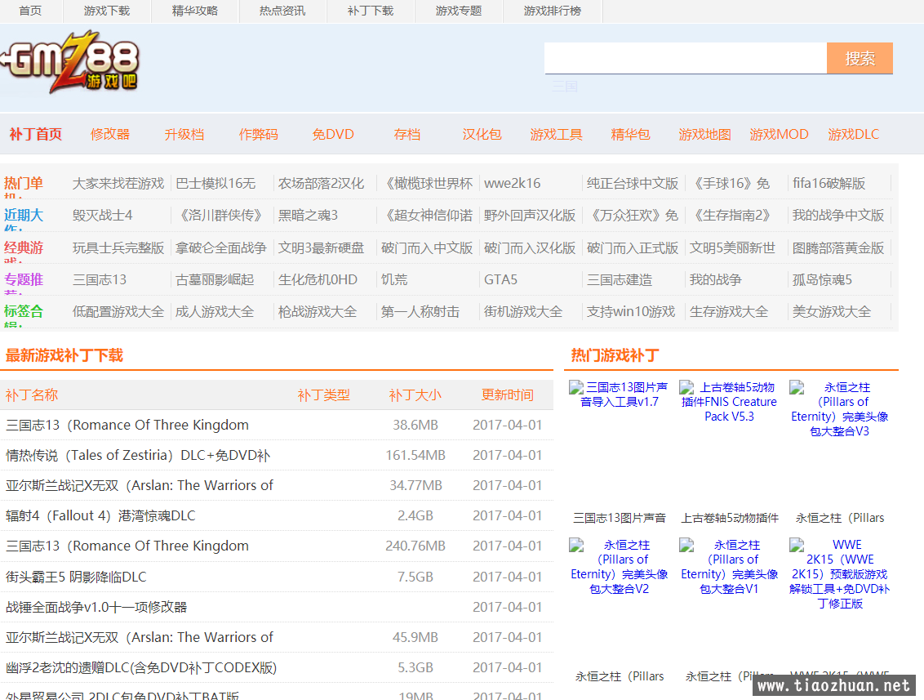Screen dimensions: 924x700
Task: Go to the 补丁首页 tab
Action: tap(35, 134)
